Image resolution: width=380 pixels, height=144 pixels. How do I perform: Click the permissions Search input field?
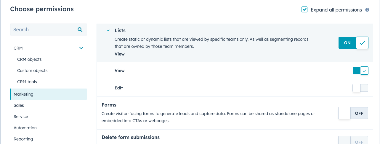pyautogui.click(x=43, y=30)
